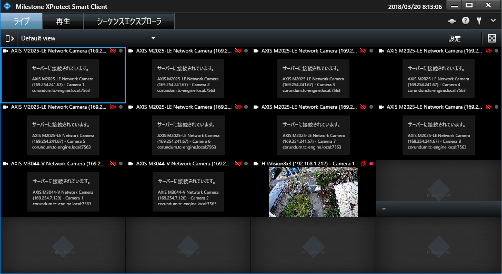The width and height of the screenshot is (502, 274).
Task: Open the status overview icon in top bar
Action: [x=451, y=21]
